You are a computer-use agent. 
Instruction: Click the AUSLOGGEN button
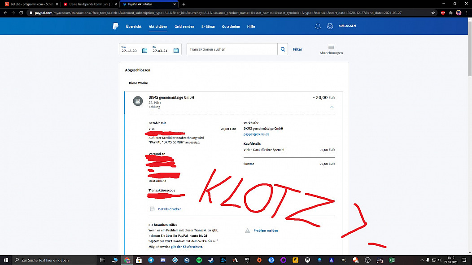(347, 26)
